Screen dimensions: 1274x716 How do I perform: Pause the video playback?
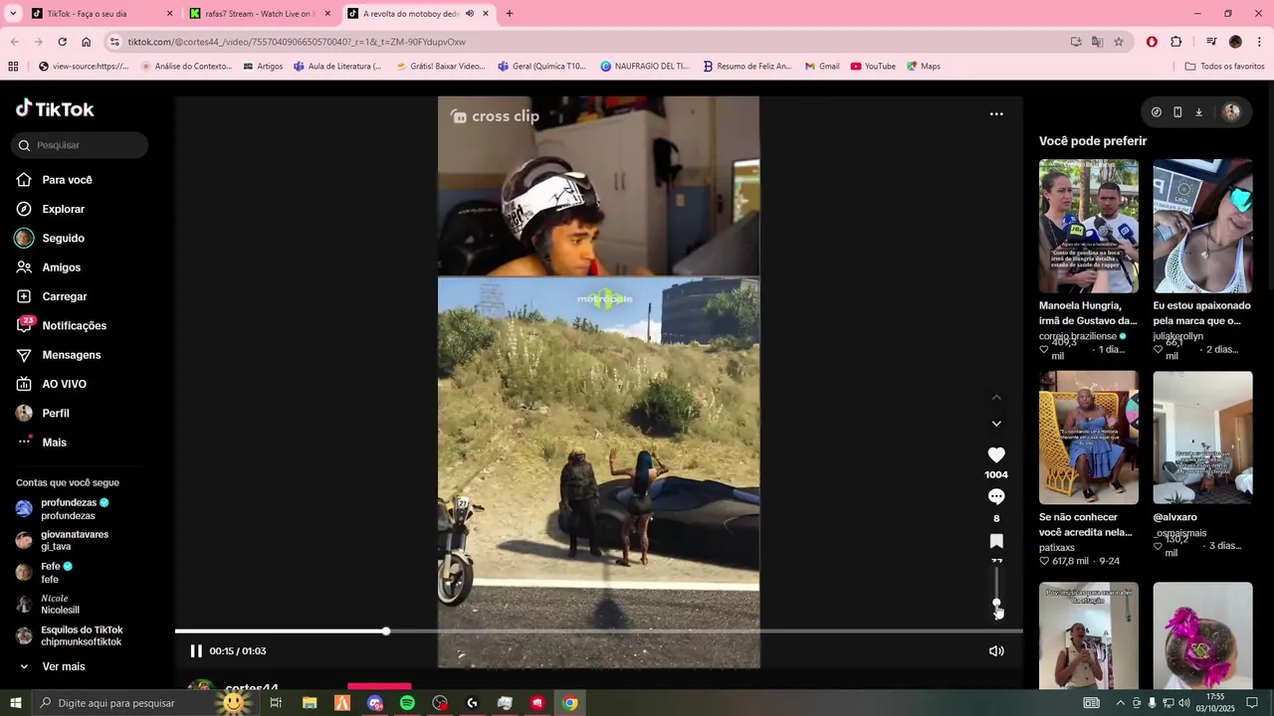196,651
